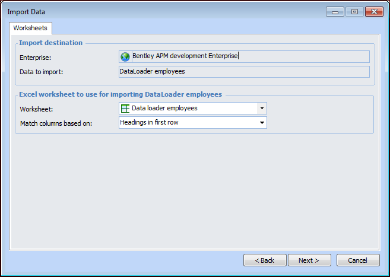Click the 'Worksheet:' label
Image resolution: width=390 pixels, height=277 pixels.
click(x=37, y=109)
